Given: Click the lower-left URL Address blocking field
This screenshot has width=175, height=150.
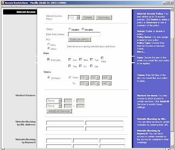Looking at the screenshot, I should click(65, 129).
